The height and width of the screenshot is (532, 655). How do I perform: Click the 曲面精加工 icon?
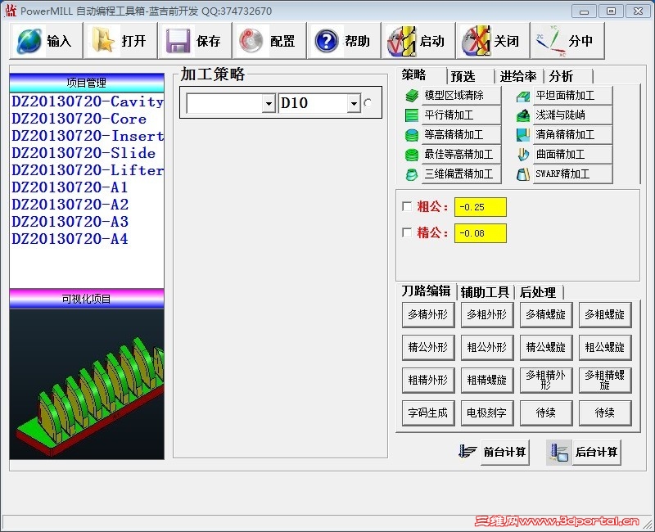click(523, 155)
